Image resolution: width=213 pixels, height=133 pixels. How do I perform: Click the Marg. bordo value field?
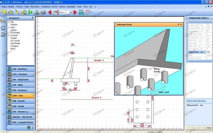pyautogui.click(x=208, y=52)
